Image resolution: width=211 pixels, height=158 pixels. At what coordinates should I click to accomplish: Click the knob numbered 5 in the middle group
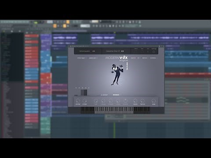(125, 101)
